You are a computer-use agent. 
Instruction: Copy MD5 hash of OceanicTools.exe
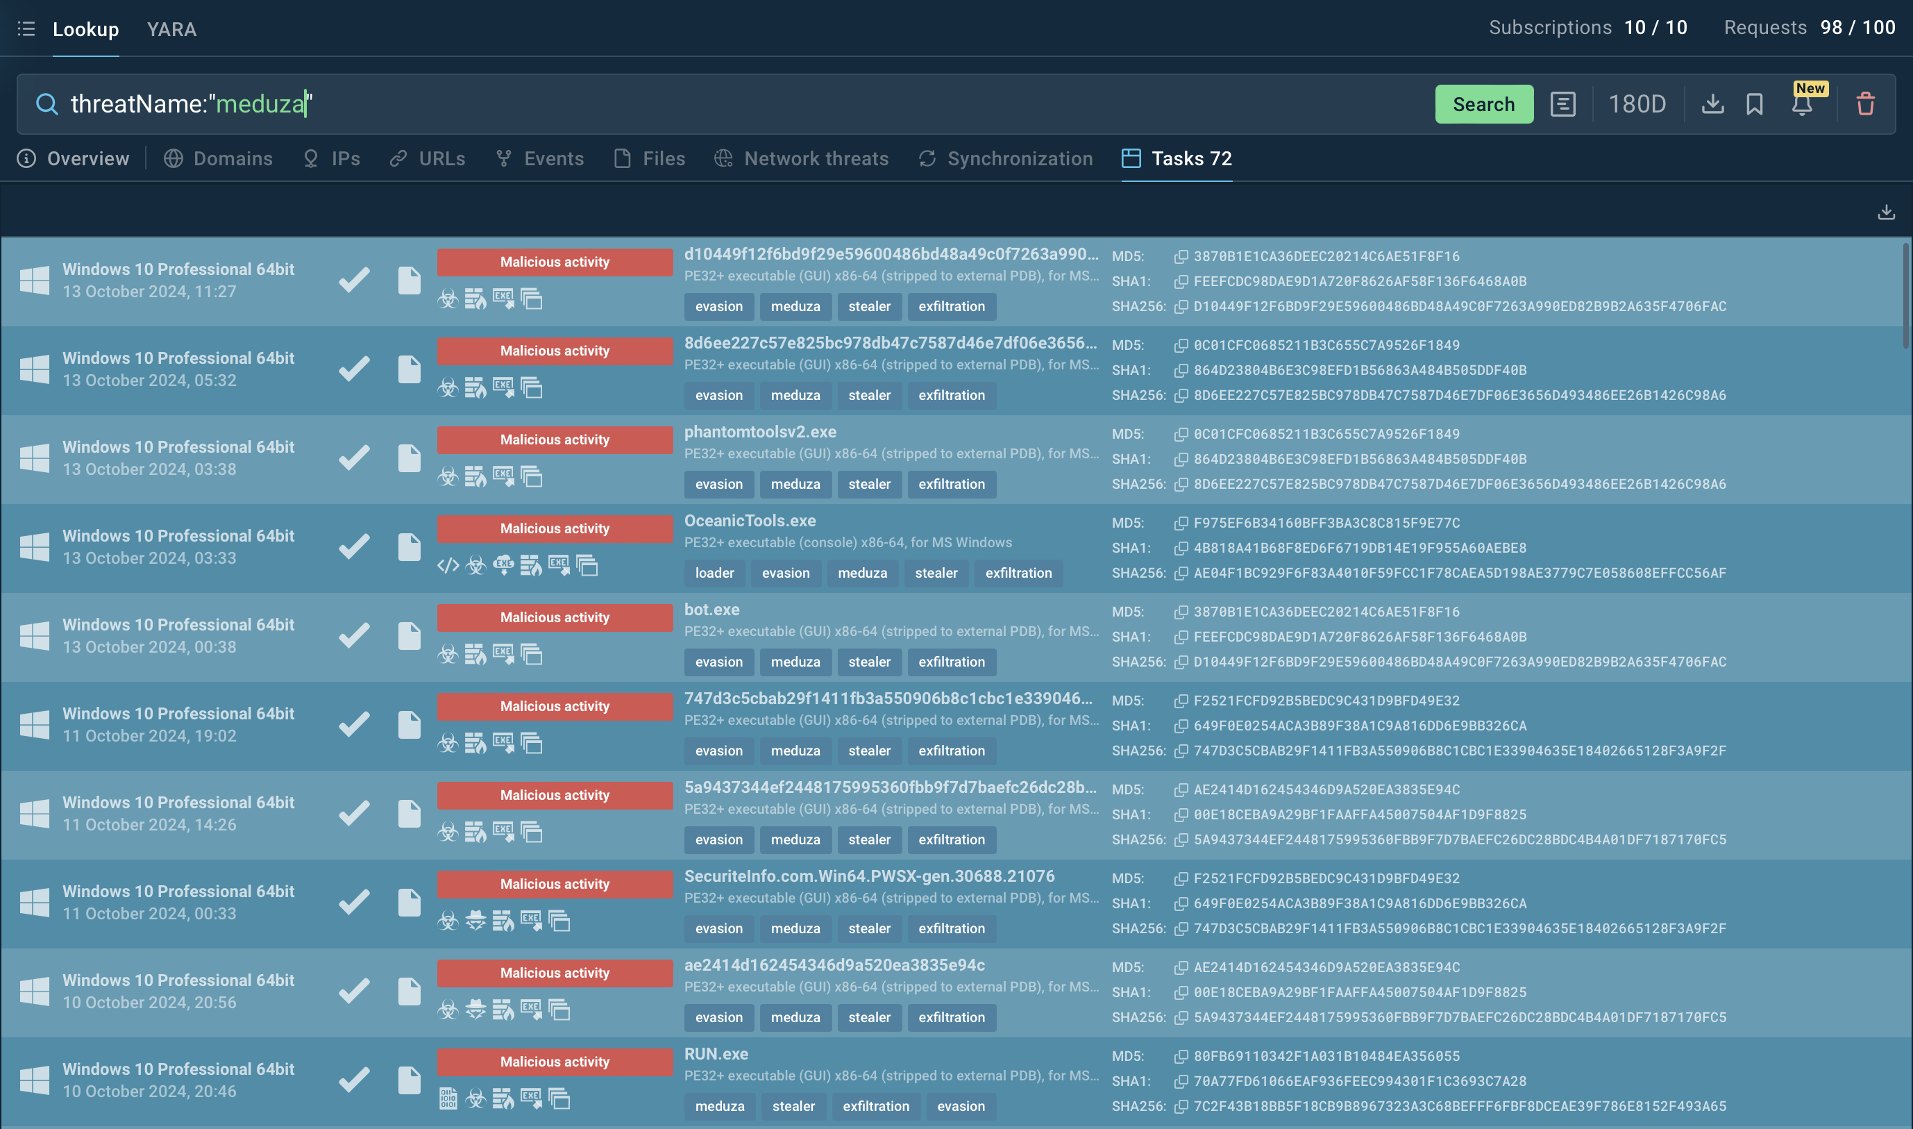tap(1181, 524)
